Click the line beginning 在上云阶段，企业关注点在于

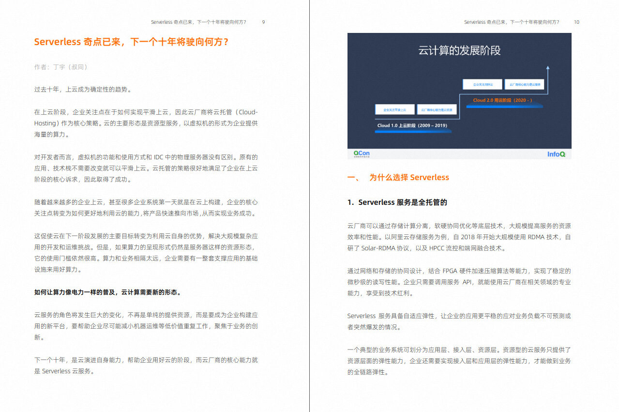(x=146, y=112)
